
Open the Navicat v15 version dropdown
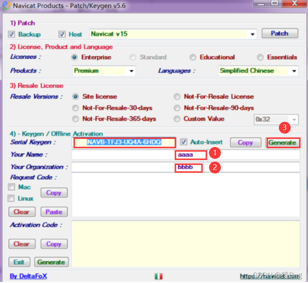coord(173,34)
